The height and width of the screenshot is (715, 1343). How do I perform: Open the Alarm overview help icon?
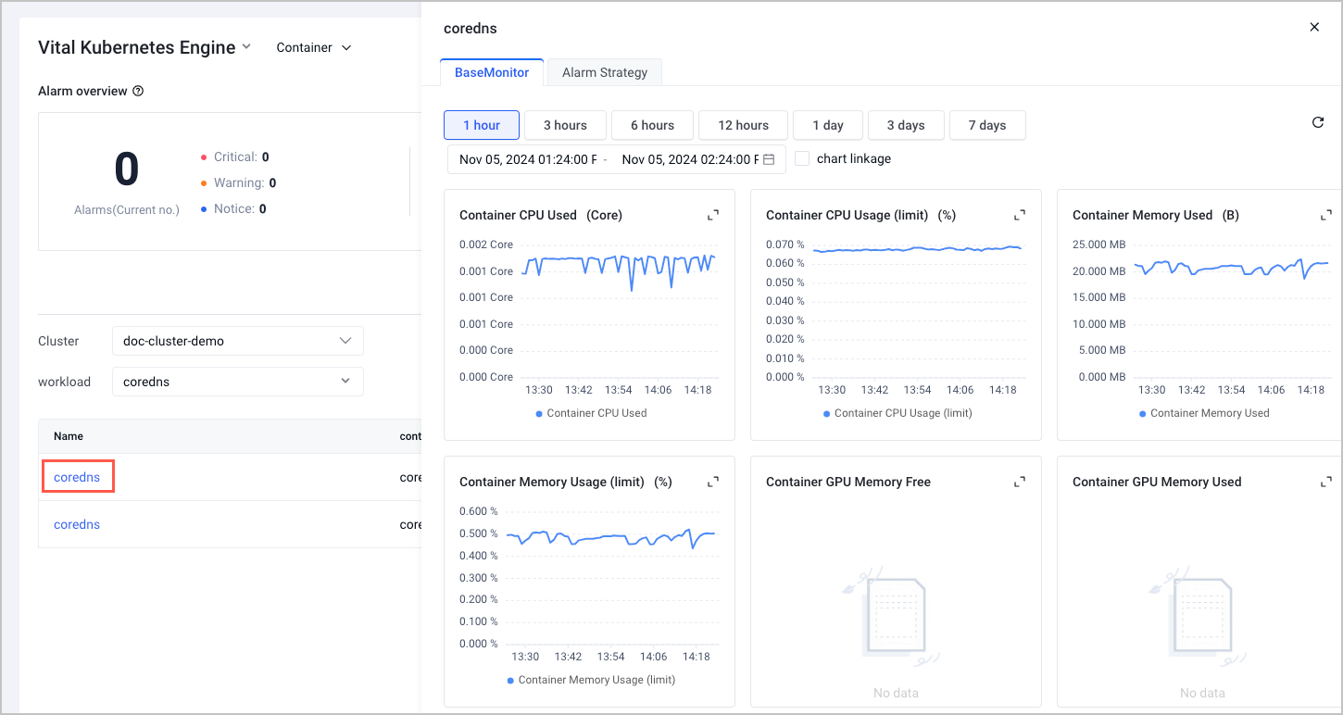138,91
